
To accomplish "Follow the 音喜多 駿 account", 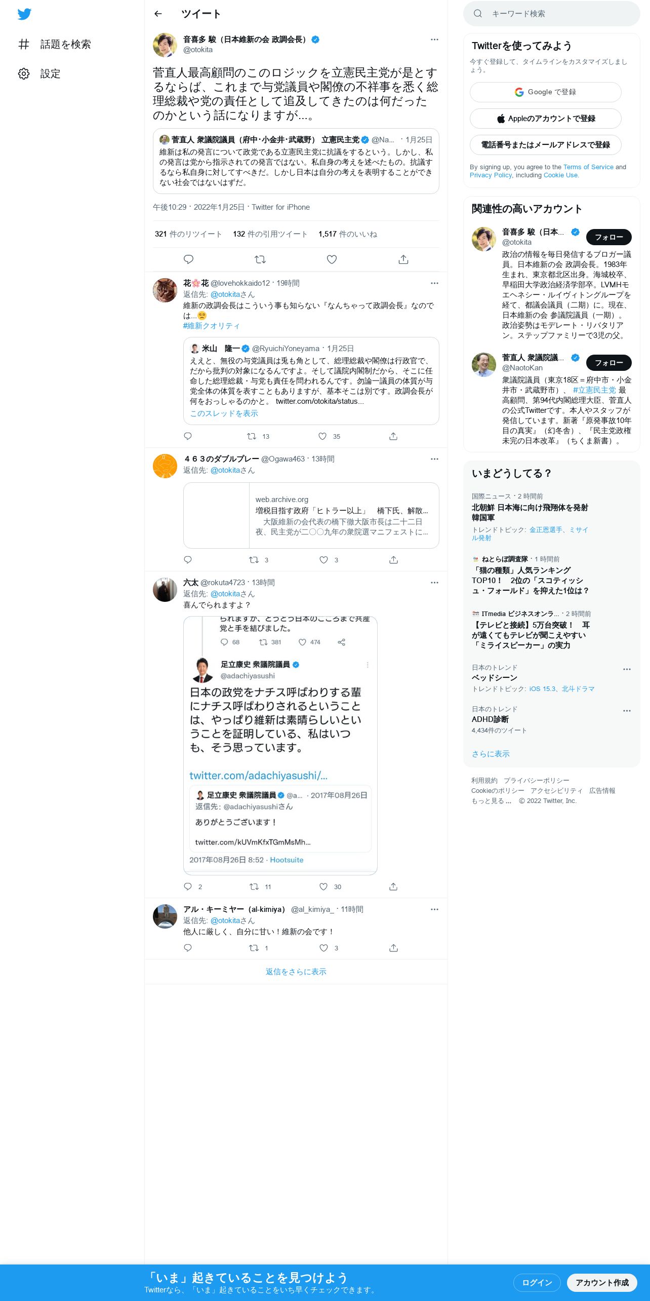I will pyautogui.click(x=609, y=237).
